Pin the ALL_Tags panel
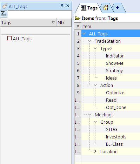 click(62, 6)
